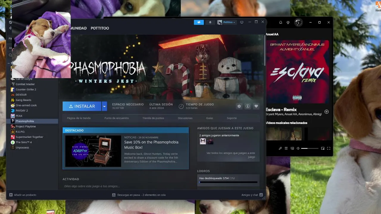Select Unpossess in the library
The width and height of the screenshot is (381, 214).
(32, 147)
